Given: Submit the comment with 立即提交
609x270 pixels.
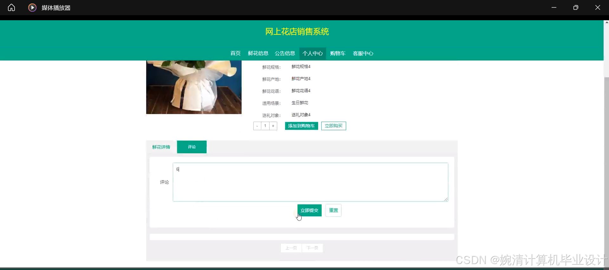Looking at the screenshot, I should click(310, 210).
